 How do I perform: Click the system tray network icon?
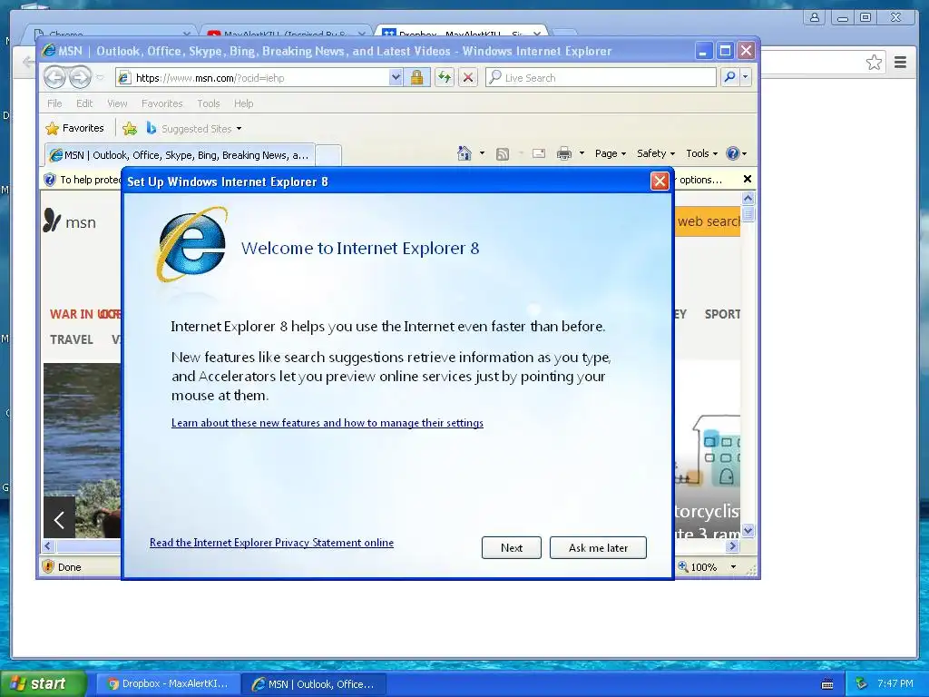(861, 683)
